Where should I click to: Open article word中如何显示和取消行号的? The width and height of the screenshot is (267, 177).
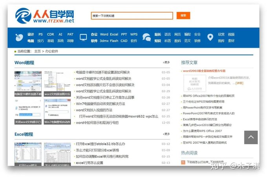pos(97,123)
